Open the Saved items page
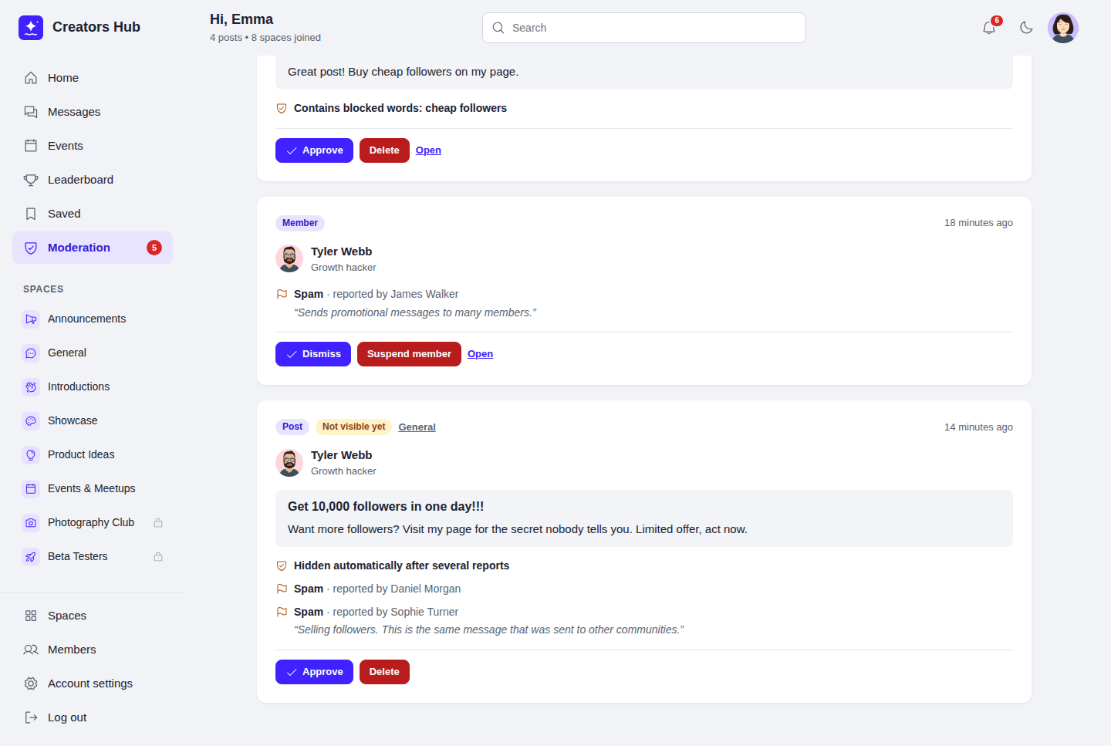 (x=93, y=214)
